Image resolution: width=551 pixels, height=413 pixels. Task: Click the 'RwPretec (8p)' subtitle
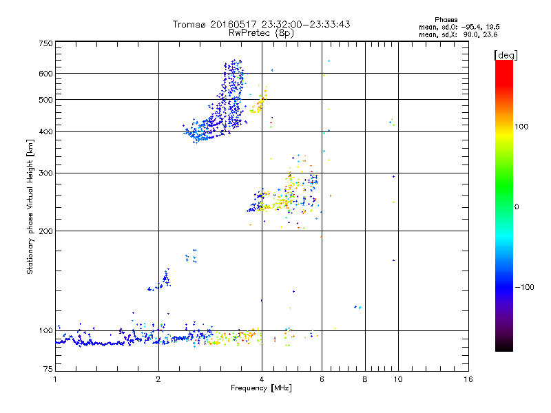point(261,33)
